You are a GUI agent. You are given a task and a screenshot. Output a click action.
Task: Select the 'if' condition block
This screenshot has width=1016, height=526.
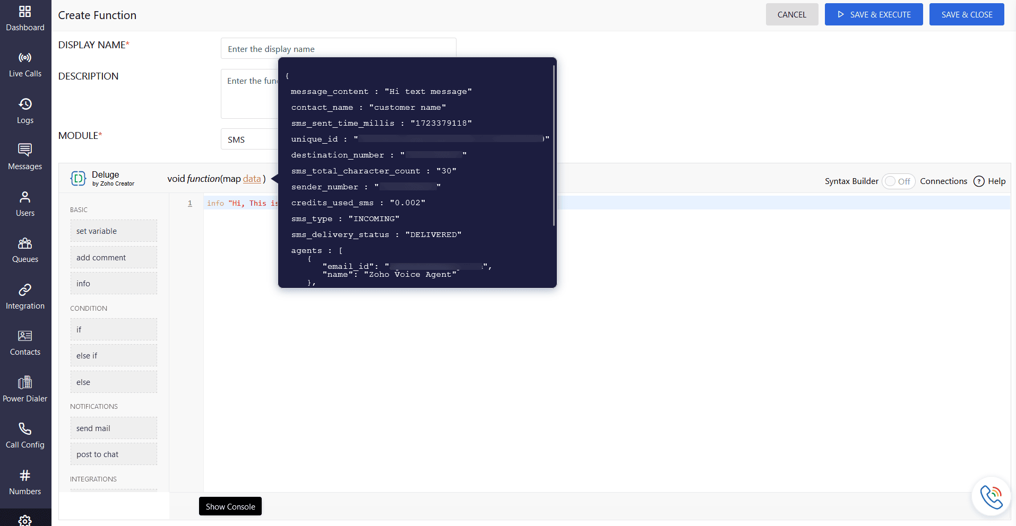coord(114,329)
